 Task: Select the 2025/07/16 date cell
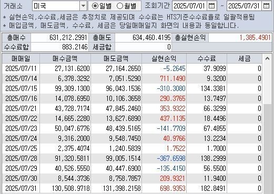coord(21,98)
